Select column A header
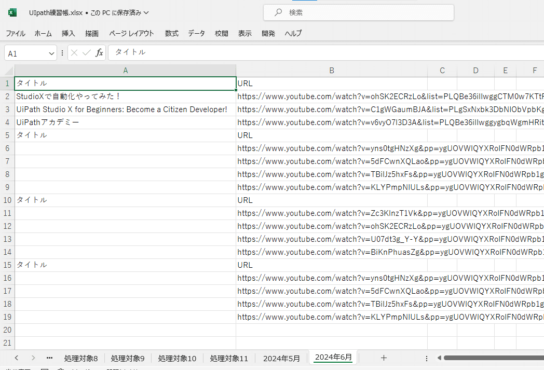The width and height of the screenshot is (544, 370). point(125,71)
